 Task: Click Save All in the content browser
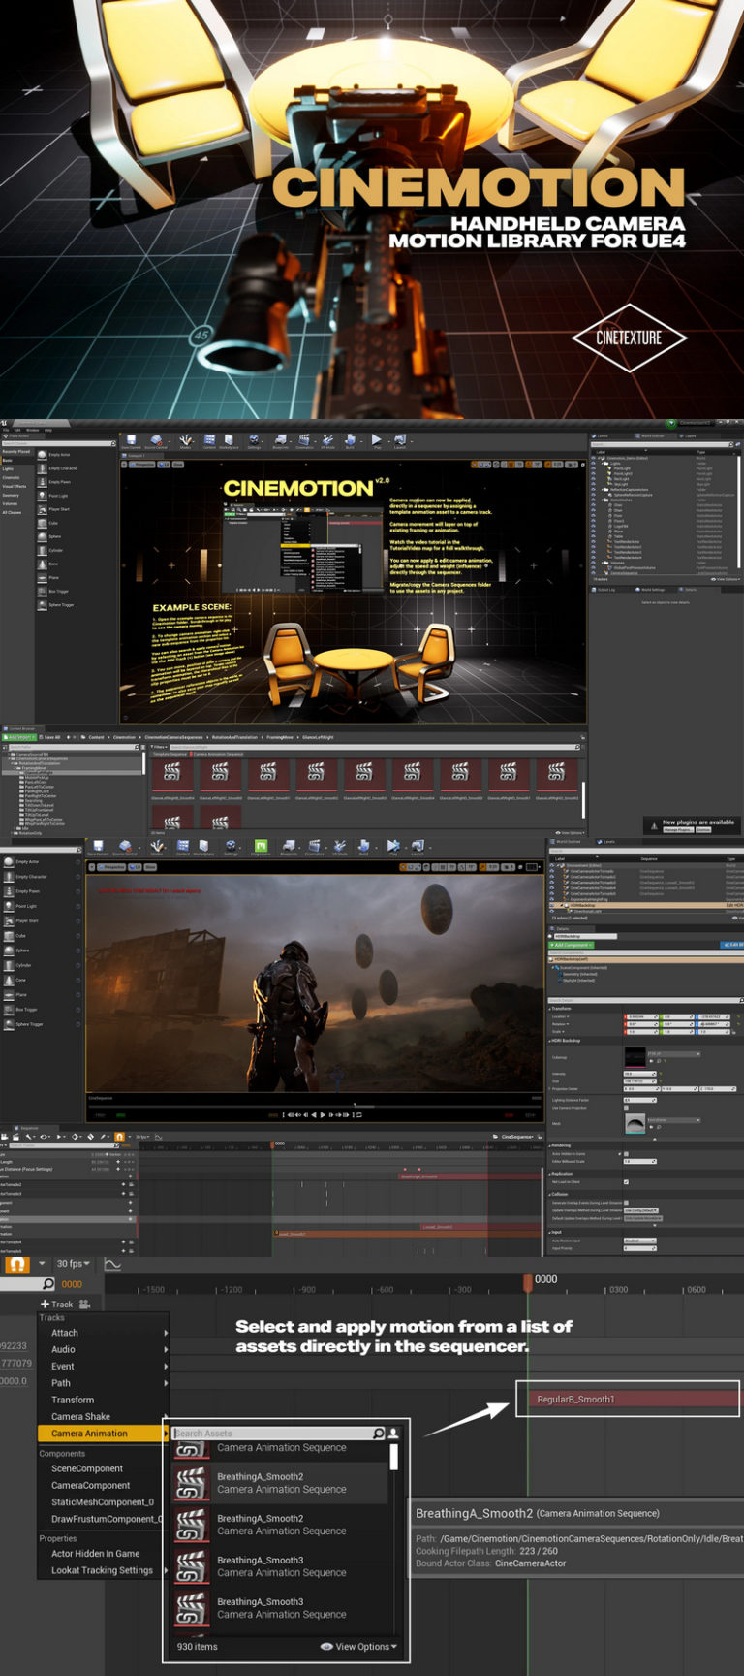(x=48, y=737)
